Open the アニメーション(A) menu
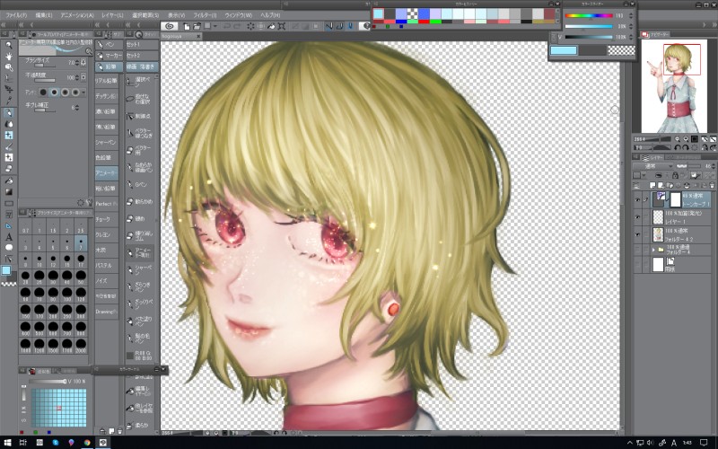This screenshot has width=718, height=449. pos(77,15)
